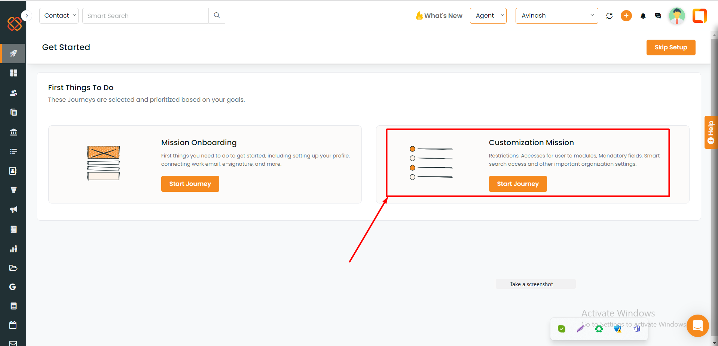Click the First Things To Do heading
The height and width of the screenshot is (346, 718).
[x=81, y=88]
